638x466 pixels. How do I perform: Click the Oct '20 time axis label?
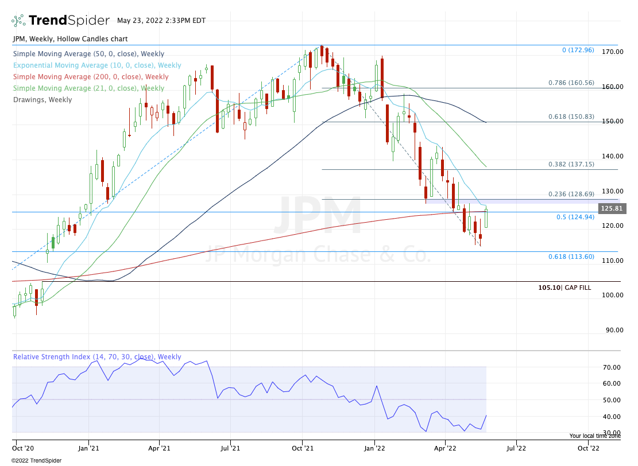coord(23,448)
